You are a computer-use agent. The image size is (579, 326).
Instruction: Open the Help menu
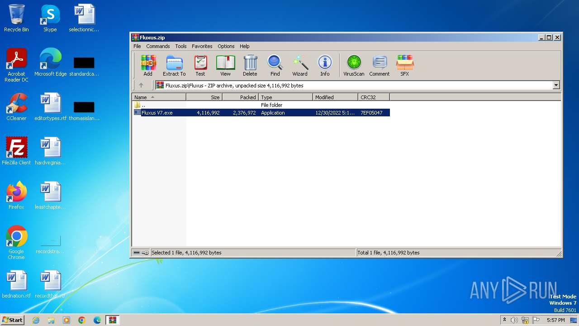click(245, 46)
